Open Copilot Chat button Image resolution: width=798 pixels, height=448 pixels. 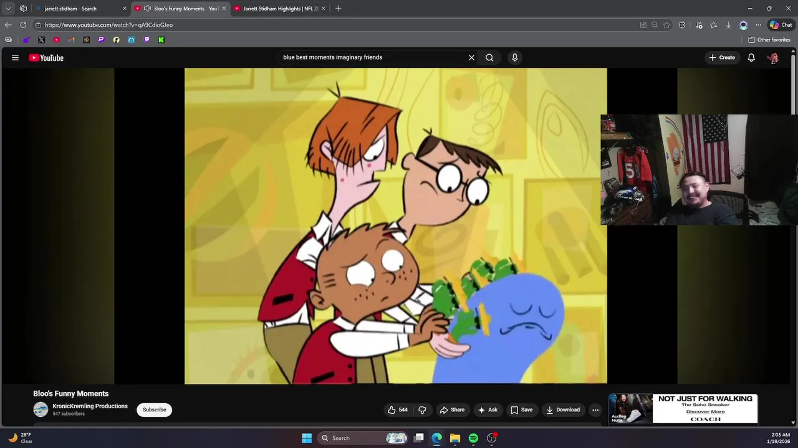(x=781, y=25)
